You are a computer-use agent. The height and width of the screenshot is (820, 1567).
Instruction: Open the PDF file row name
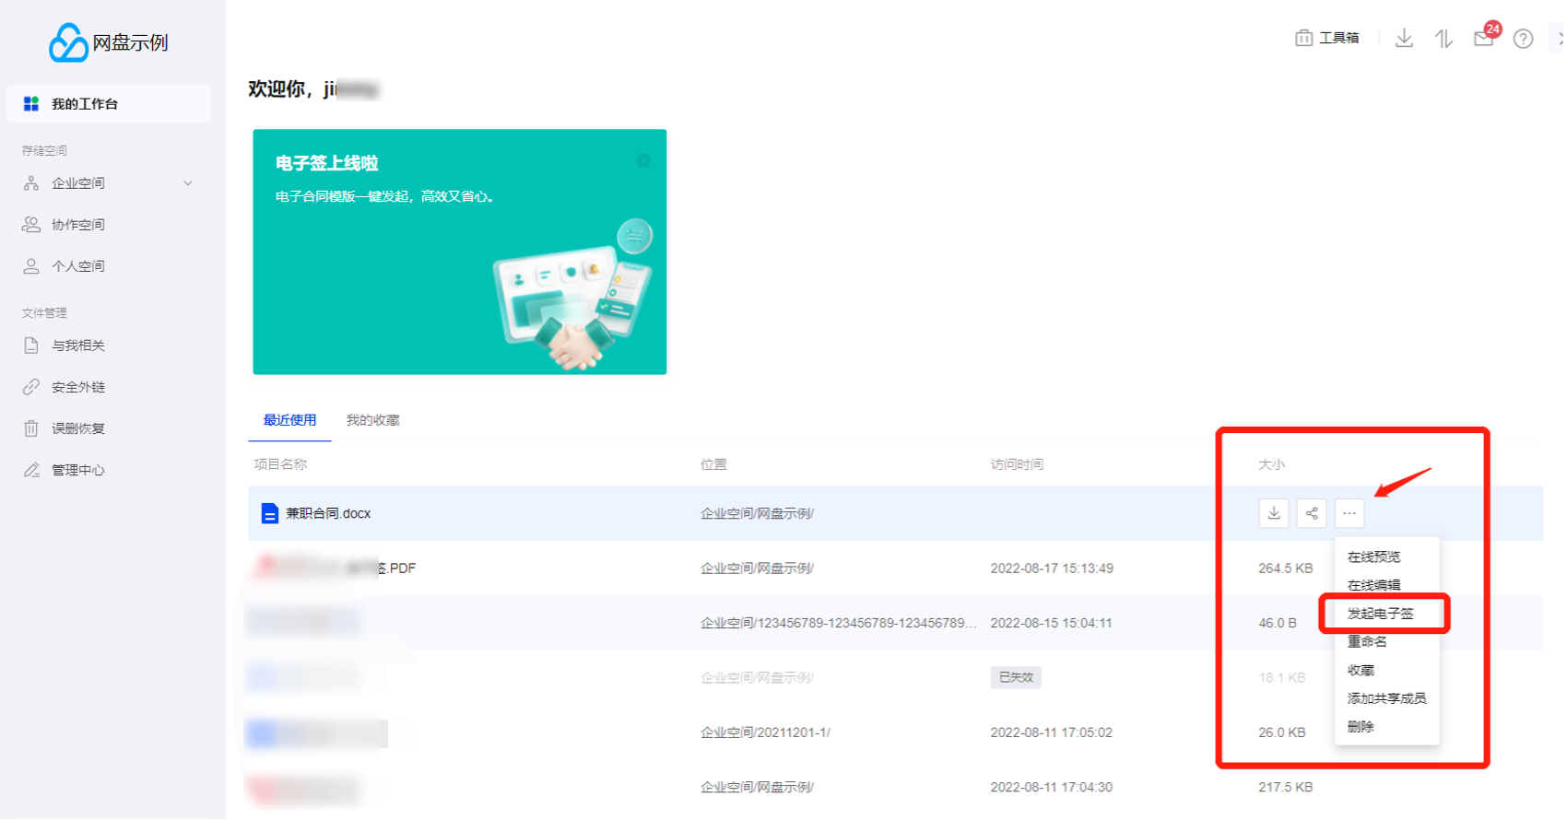[x=336, y=568]
